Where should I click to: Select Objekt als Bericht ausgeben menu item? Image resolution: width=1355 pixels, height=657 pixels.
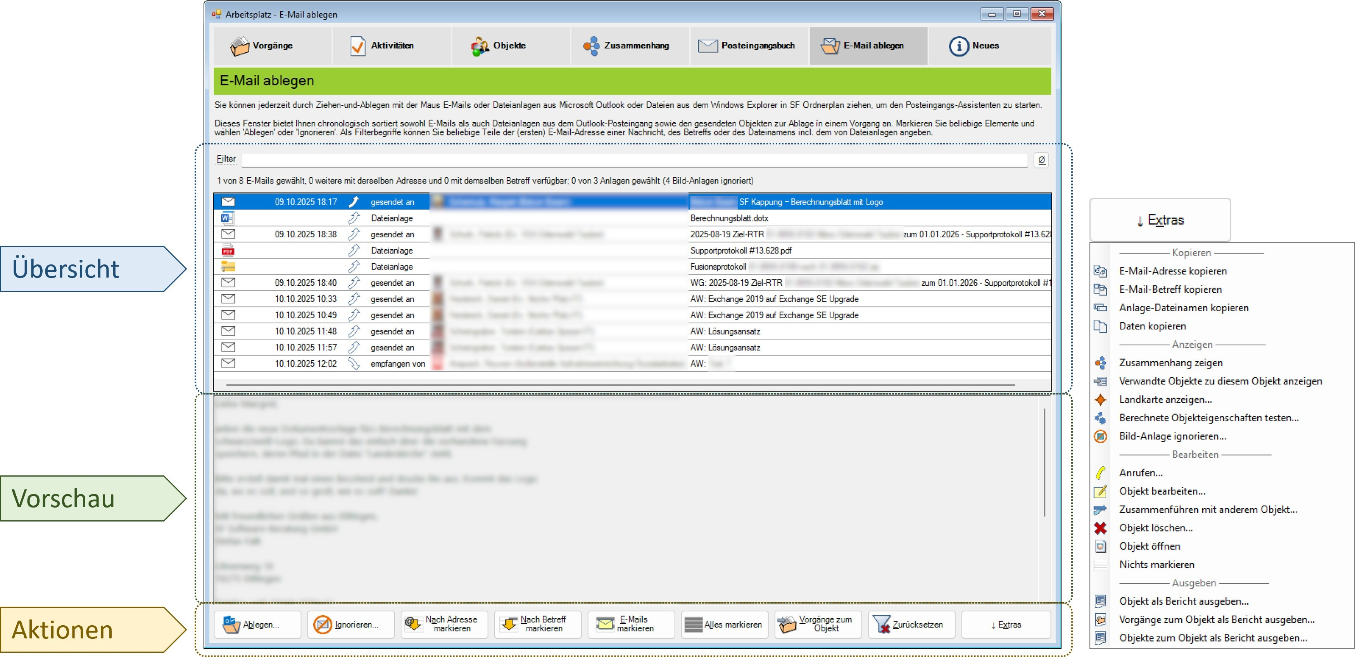1184,601
